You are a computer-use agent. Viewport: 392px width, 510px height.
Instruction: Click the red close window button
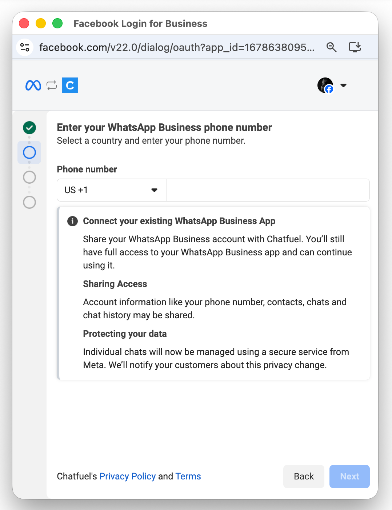point(24,23)
